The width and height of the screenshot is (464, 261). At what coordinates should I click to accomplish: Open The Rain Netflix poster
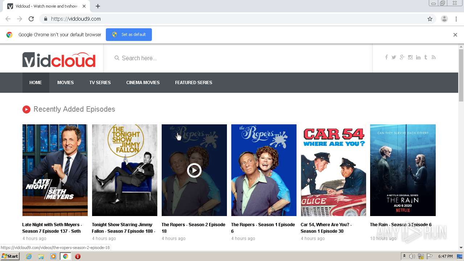(403, 170)
